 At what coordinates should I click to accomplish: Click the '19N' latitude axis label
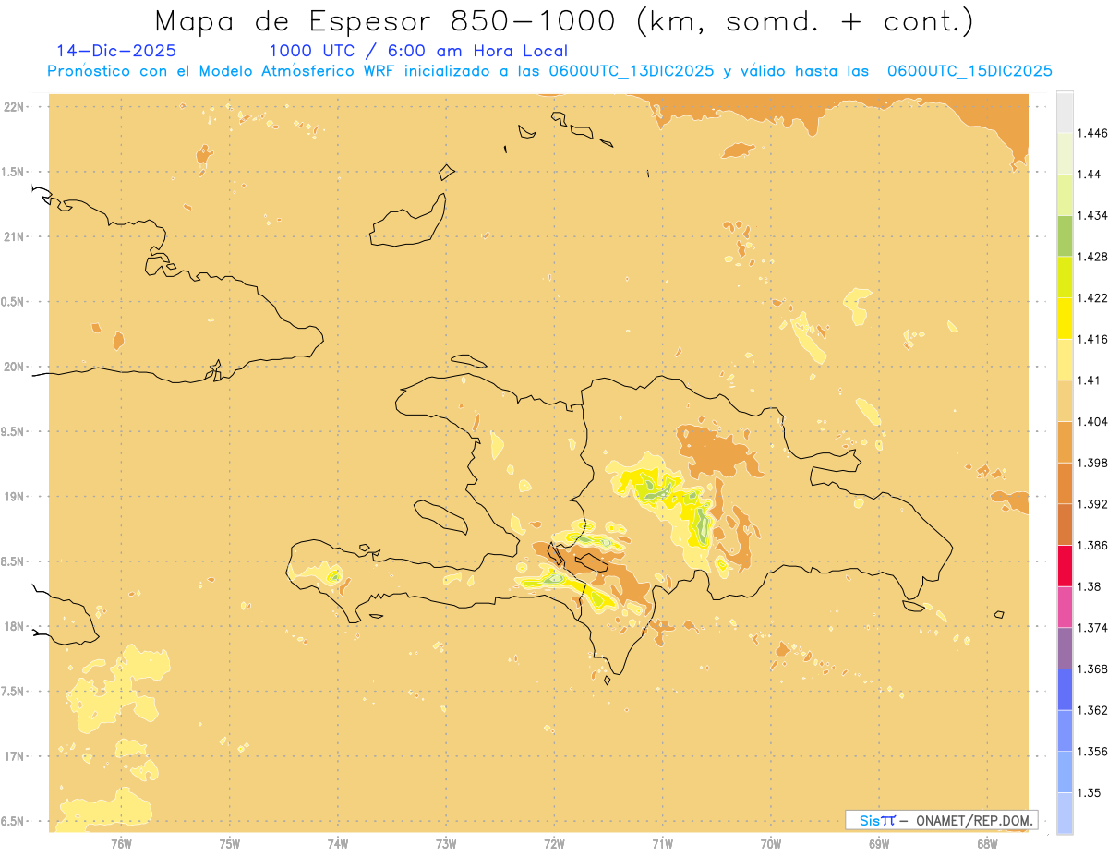click(14, 496)
